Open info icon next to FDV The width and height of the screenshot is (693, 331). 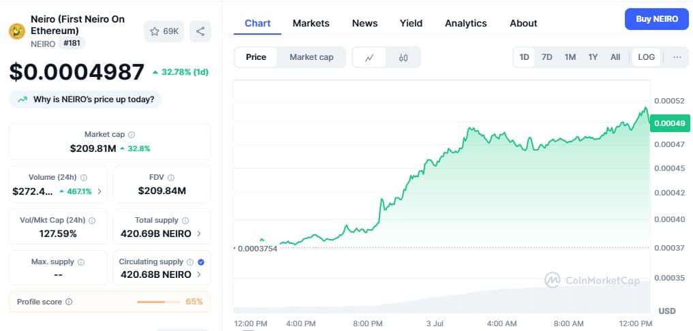[x=170, y=178]
